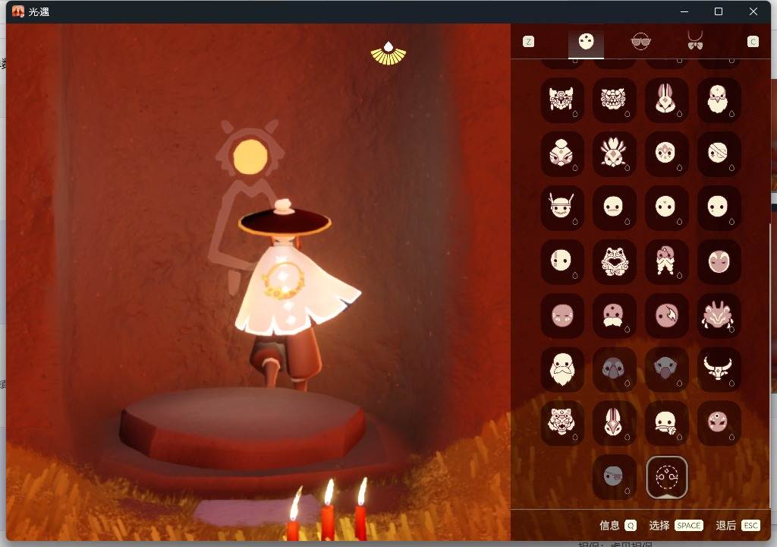Click the highlighted dashed-circle mask slot
Viewport: 777px width, 547px height.
[x=666, y=477]
